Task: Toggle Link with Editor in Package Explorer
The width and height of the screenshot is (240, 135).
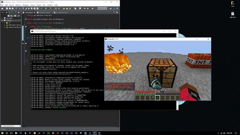Action: tap(12, 16)
